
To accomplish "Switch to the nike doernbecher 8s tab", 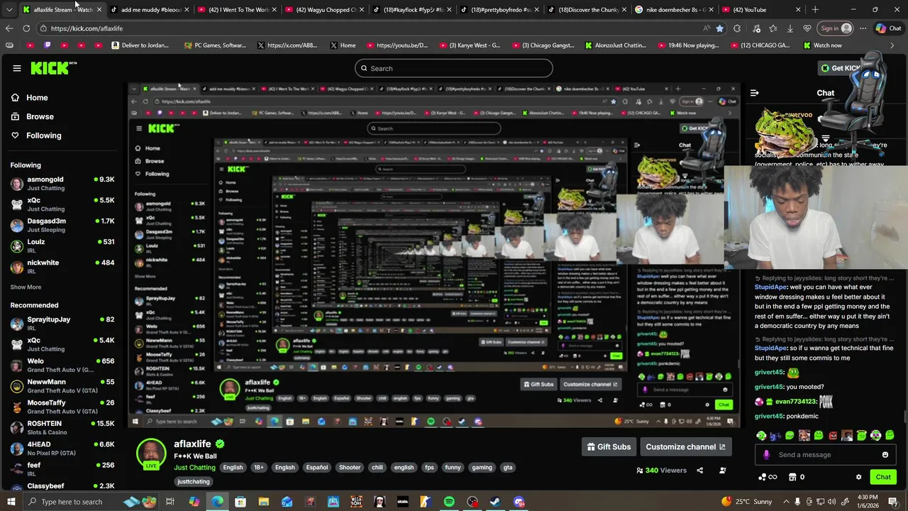I will point(672,10).
